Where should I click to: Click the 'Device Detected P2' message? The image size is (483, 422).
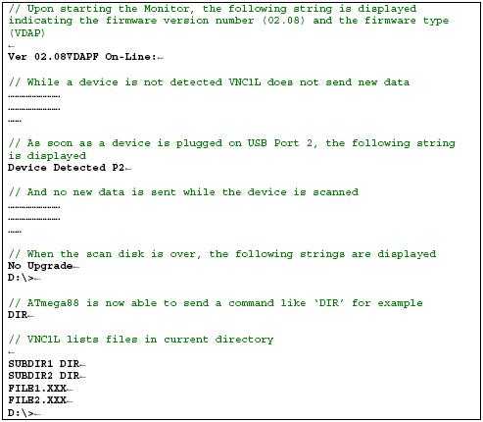[66, 168]
